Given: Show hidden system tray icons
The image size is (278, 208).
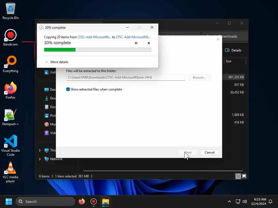Looking at the screenshot, I should [x=229, y=201].
